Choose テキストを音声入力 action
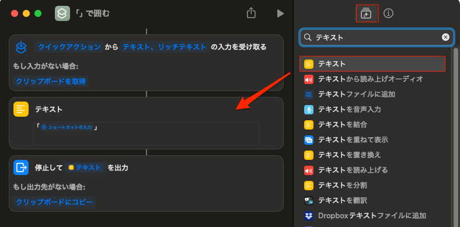Image resolution: width=460 pixels, height=227 pixels. point(372,109)
